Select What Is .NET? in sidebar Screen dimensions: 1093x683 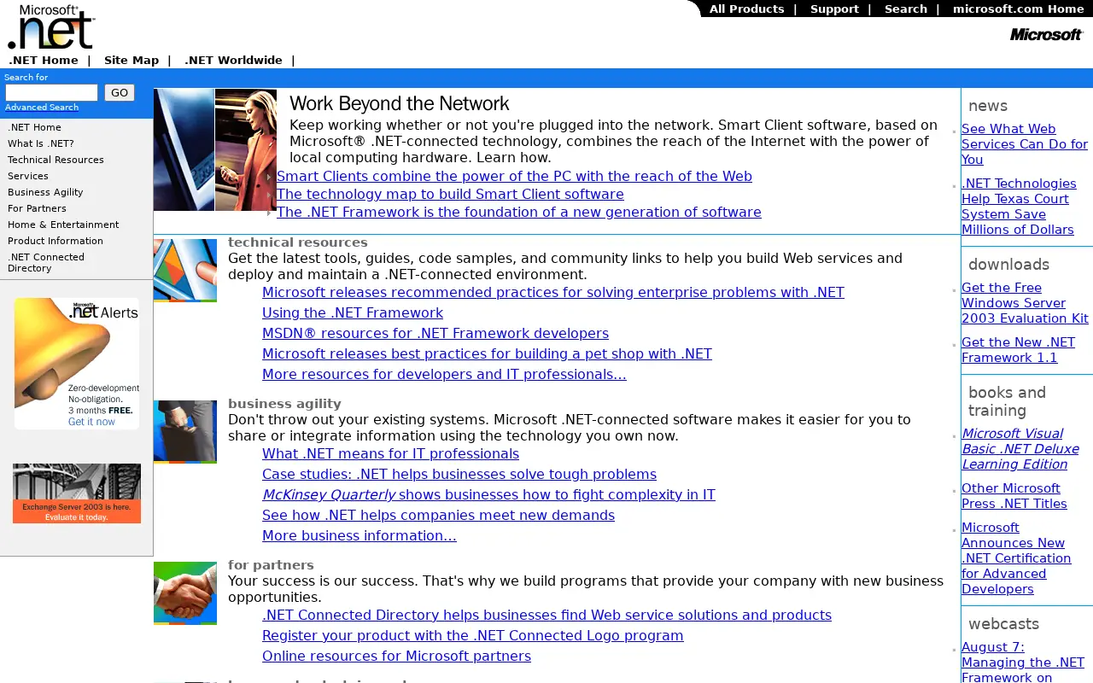click(41, 143)
